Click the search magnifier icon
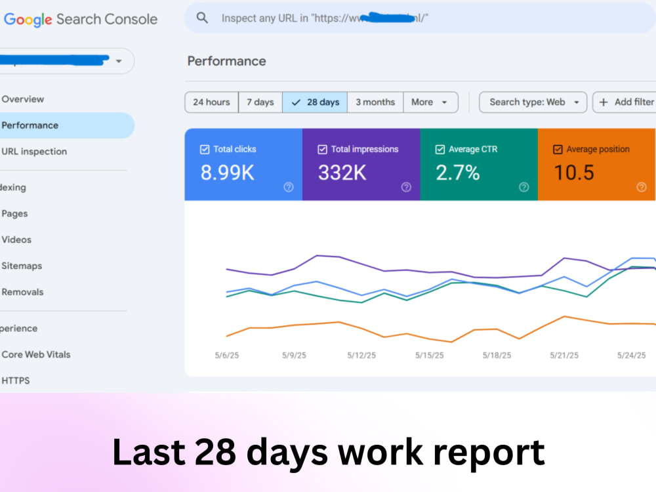Viewport: 656px width, 492px height. 202,18
